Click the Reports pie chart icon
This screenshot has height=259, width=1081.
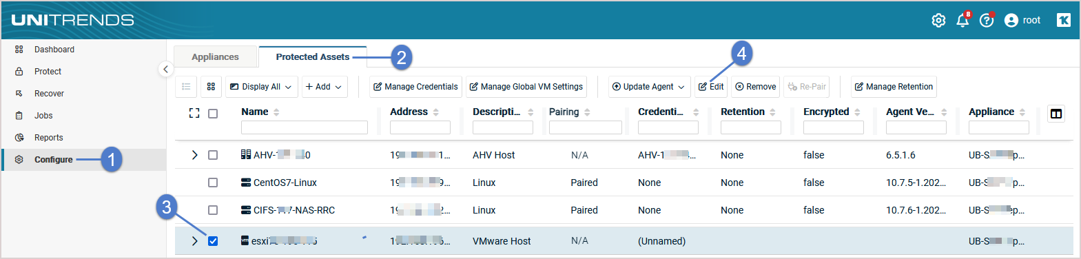(x=19, y=138)
